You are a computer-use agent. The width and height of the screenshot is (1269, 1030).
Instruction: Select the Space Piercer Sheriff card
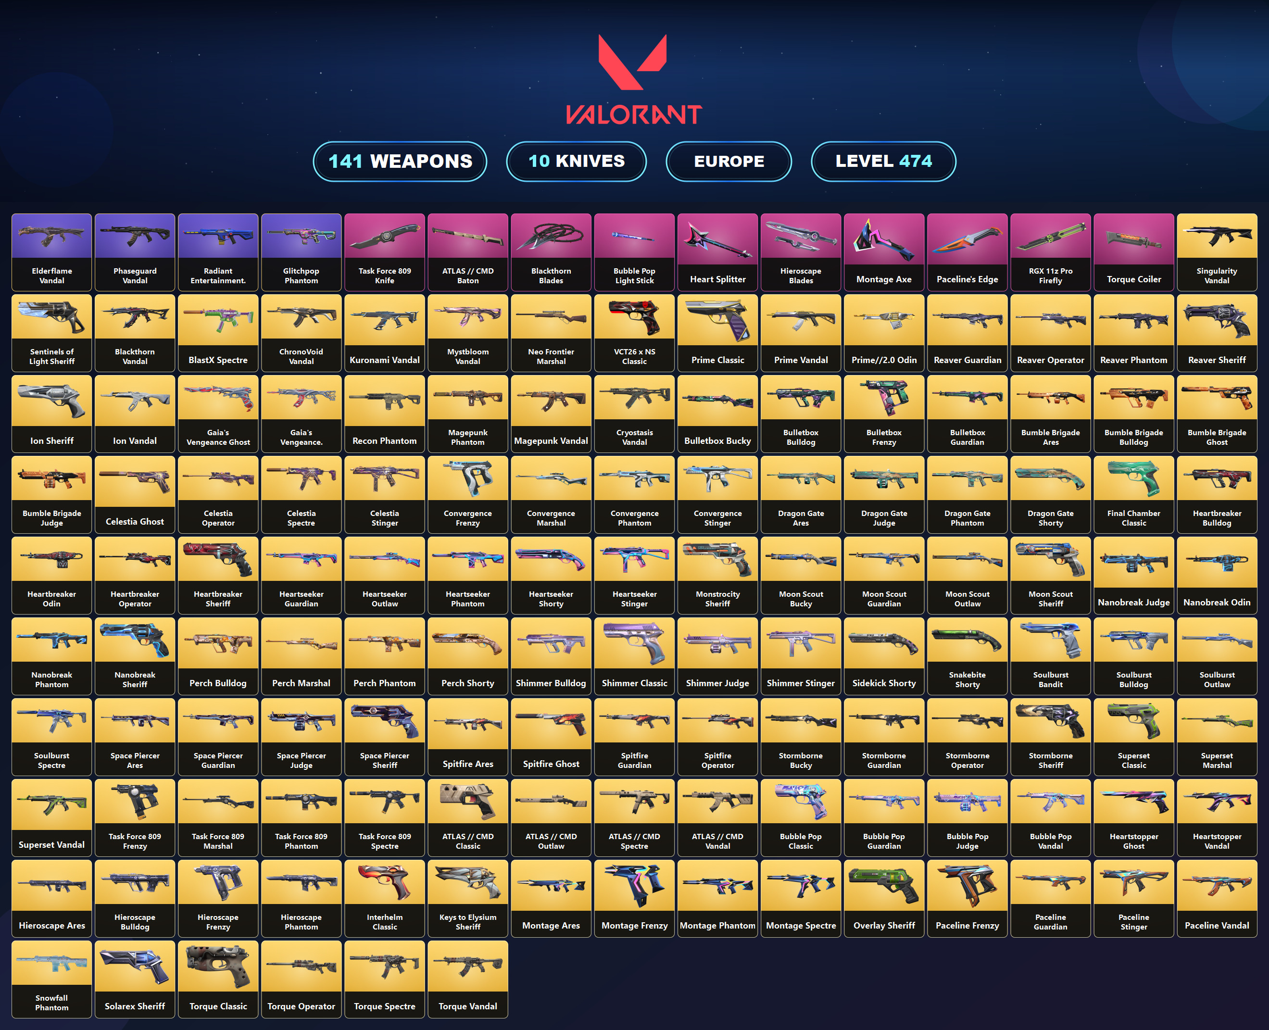click(384, 737)
